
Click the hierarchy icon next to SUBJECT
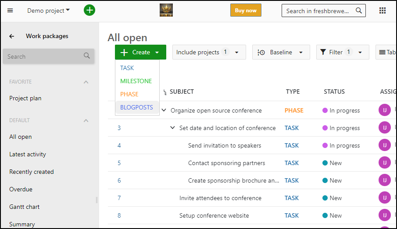[x=165, y=92]
